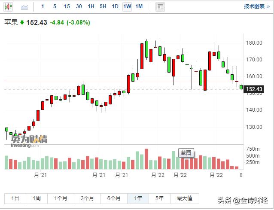Open the news panel icon
The width and height of the screenshot is (274, 210).
(160, 6)
